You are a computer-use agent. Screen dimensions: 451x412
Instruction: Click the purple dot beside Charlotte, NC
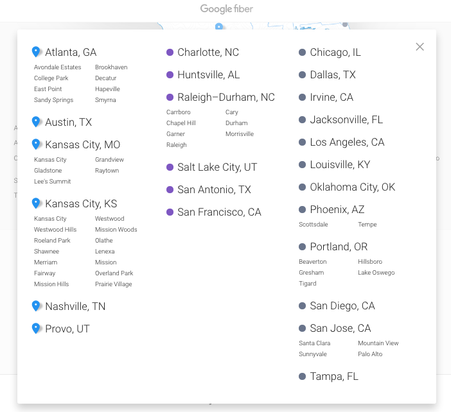(x=170, y=52)
